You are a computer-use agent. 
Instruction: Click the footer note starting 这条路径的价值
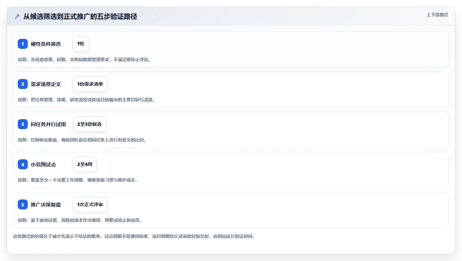point(134,236)
